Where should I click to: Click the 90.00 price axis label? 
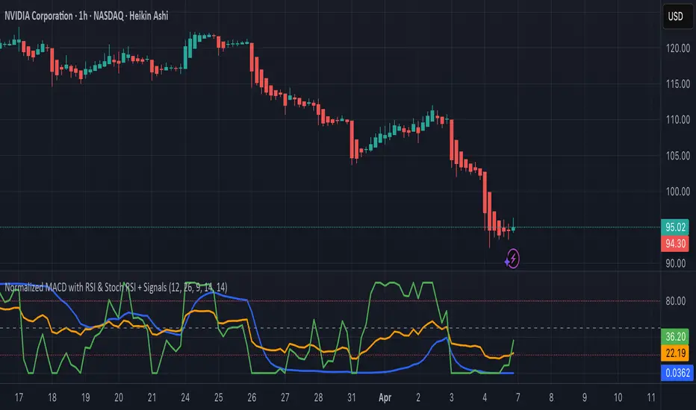[x=676, y=263]
